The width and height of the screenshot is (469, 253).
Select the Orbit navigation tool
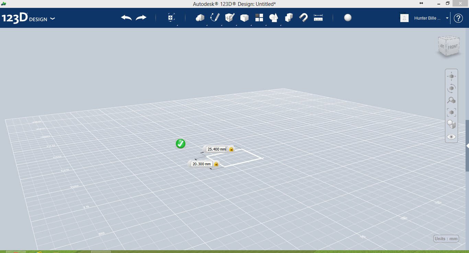click(451, 88)
